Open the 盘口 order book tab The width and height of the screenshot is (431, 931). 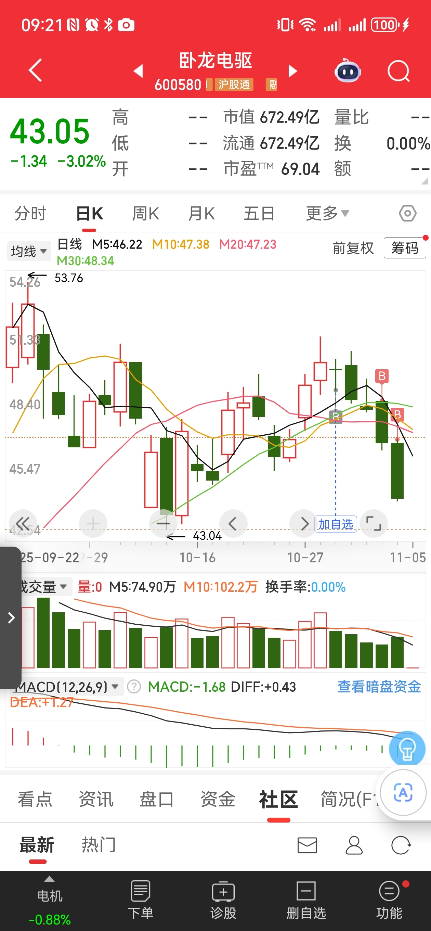(157, 799)
